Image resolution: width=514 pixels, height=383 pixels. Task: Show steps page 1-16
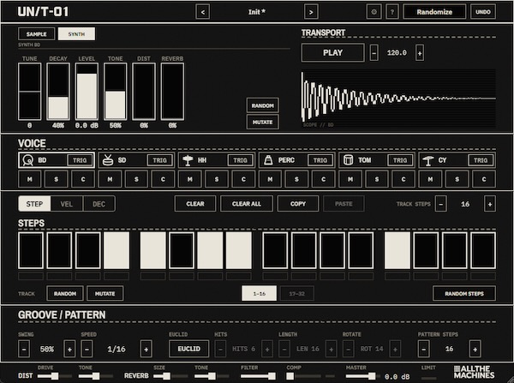coord(259,294)
